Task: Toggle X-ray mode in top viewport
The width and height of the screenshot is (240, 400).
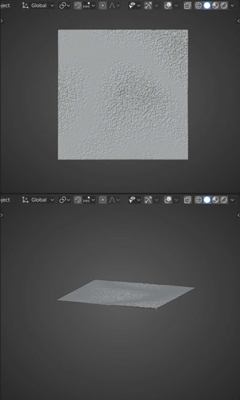Action: tap(187, 5)
